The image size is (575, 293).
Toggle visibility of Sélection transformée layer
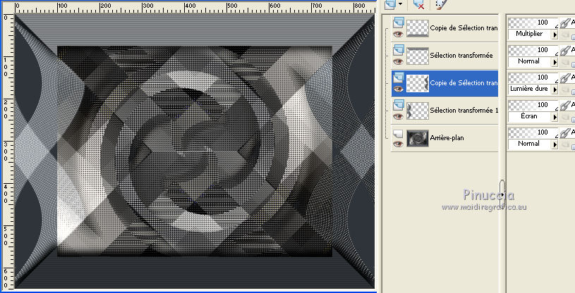pos(398,61)
